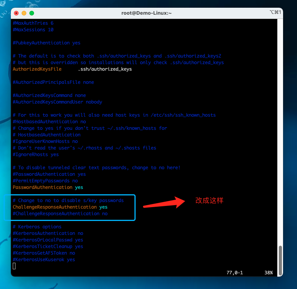Click the #IgnoreUserKnownHosts no line
Image resolution: width=297 pixels, height=289 pixels.
[45, 141]
